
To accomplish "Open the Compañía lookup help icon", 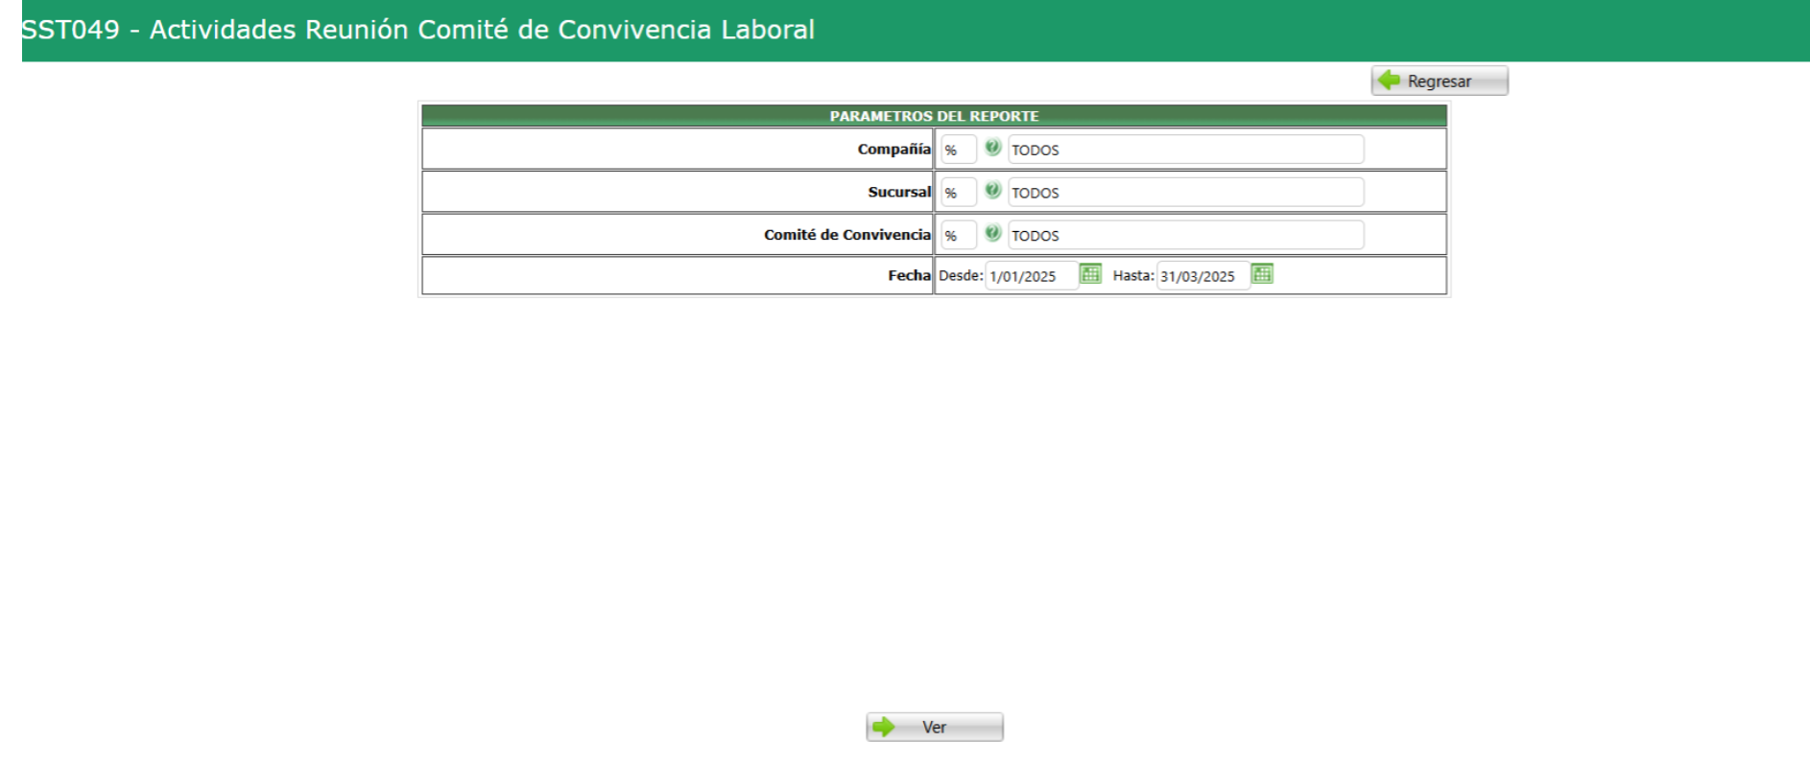I will [992, 148].
